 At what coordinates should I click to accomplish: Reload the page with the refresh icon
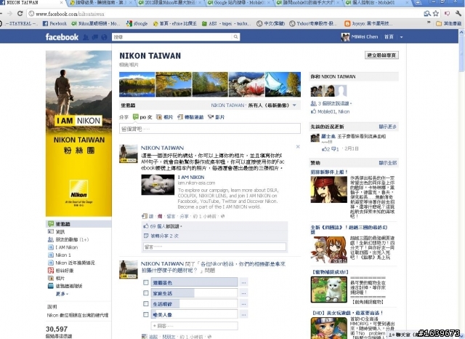point(20,14)
